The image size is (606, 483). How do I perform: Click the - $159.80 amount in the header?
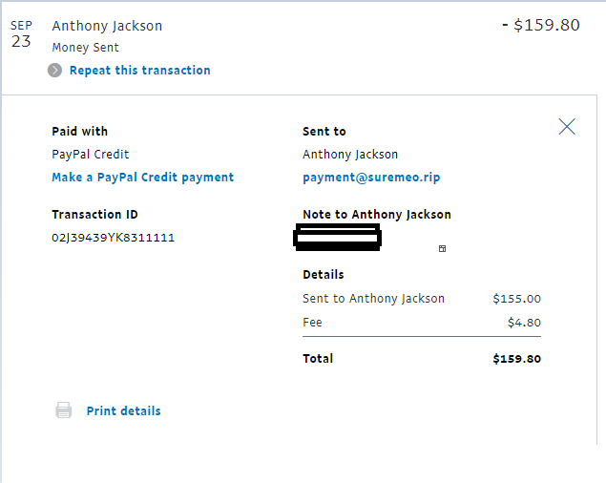[x=541, y=25]
